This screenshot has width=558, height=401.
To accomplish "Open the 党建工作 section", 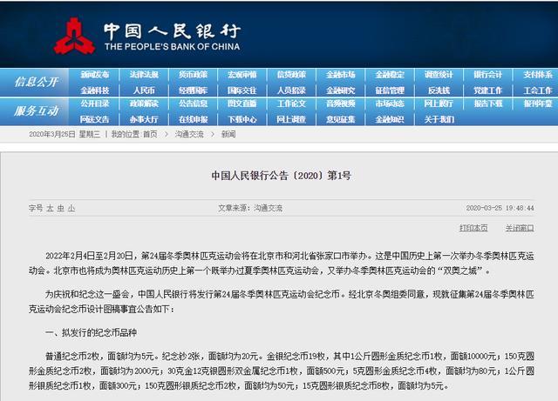I will pos(488,90).
